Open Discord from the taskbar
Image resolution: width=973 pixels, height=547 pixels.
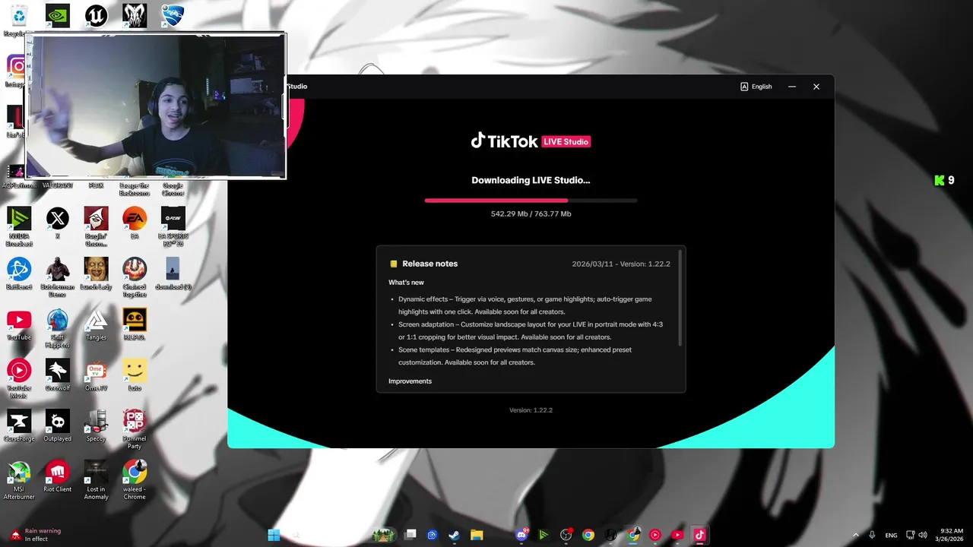pyautogui.click(x=522, y=535)
